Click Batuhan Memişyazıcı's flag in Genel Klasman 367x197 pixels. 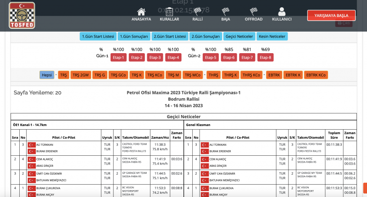(x=205, y=181)
